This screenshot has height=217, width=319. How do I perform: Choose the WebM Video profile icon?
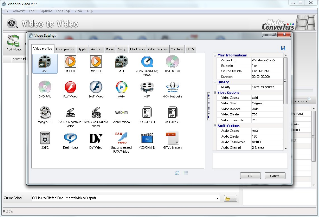[x=121, y=113]
